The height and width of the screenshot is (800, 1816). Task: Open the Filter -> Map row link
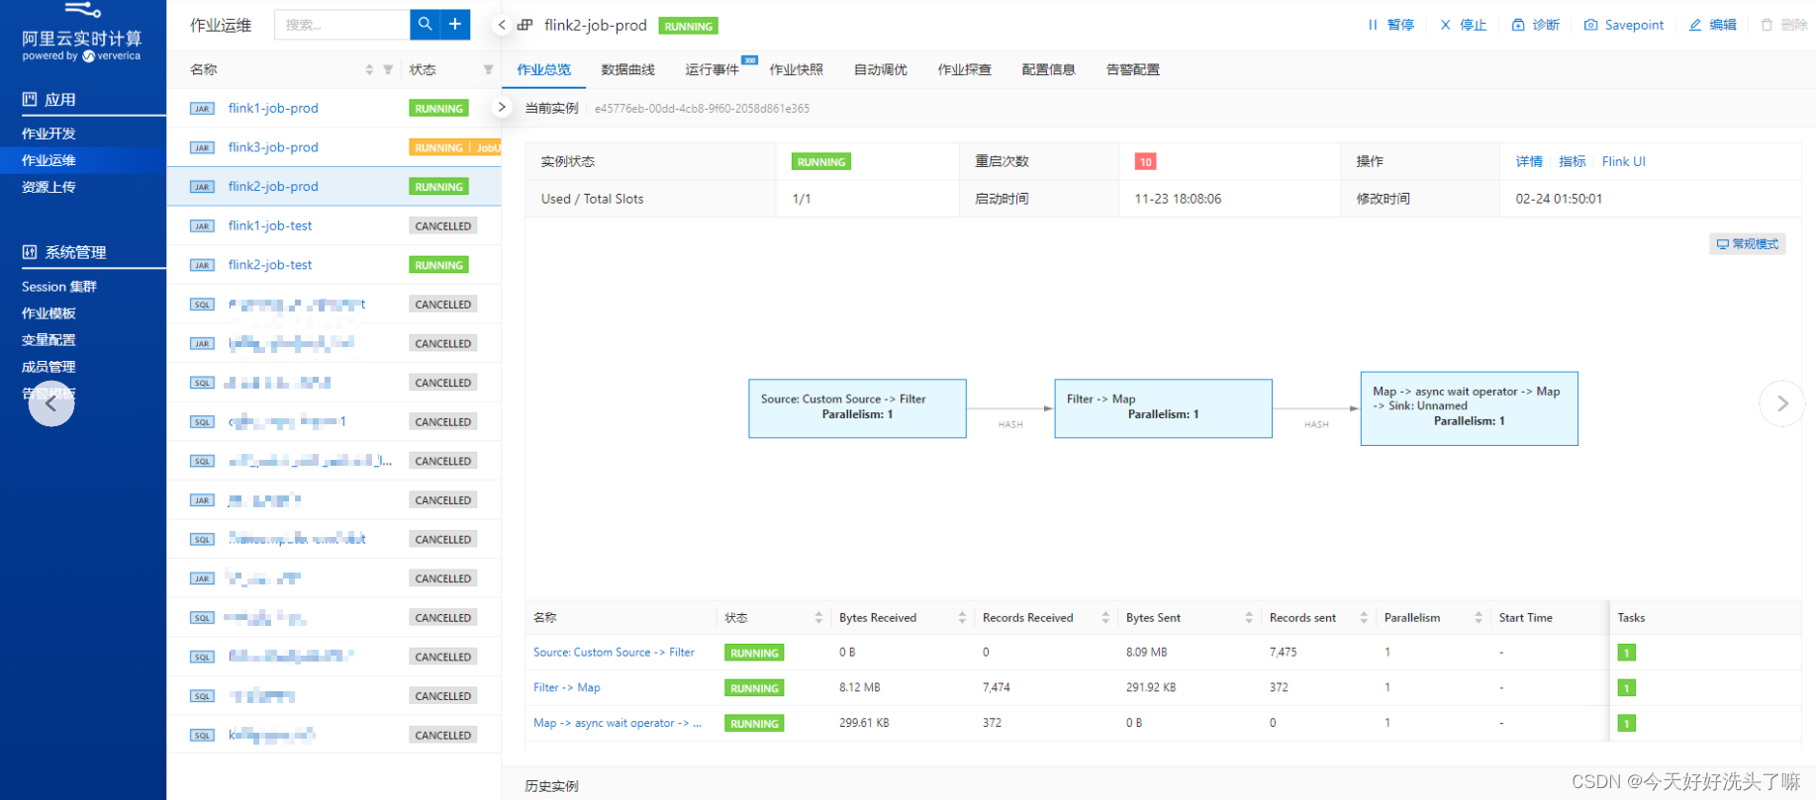point(566,687)
